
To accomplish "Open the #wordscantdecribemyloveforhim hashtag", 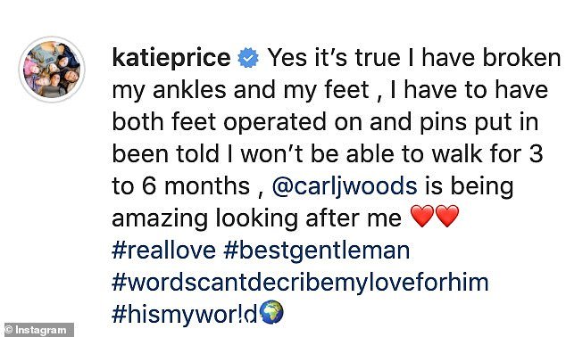I will tap(300, 283).
